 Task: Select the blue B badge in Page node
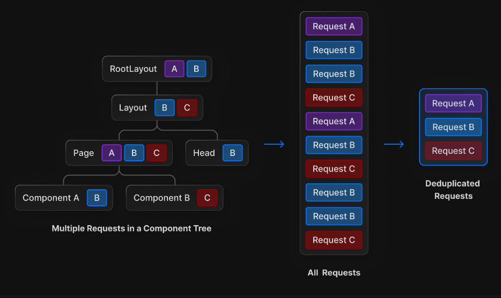134,153
